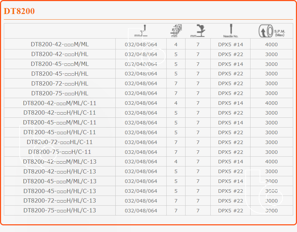Select model DT8200-45-□□□H/HL
297x232 pixels.
(60, 74)
